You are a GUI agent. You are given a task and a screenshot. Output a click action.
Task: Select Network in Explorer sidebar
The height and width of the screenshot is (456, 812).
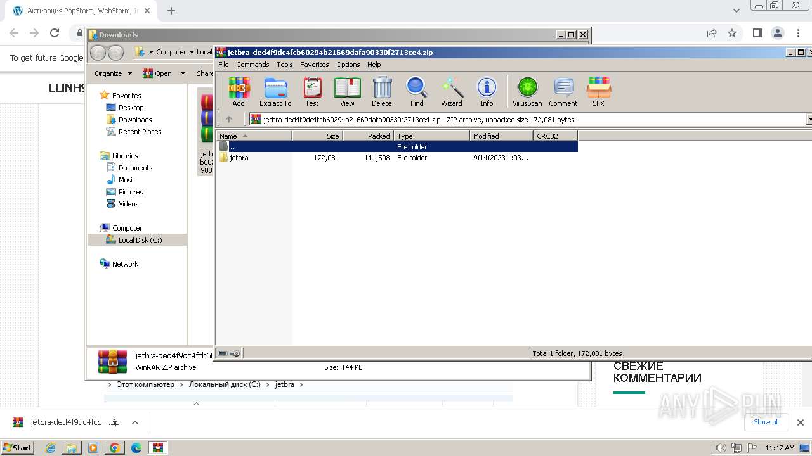click(x=125, y=264)
